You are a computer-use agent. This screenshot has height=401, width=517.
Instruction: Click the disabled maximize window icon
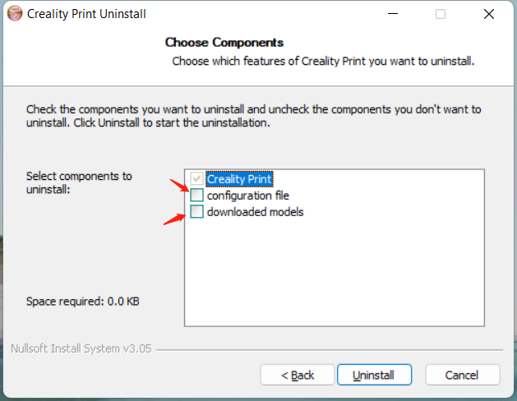tap(441, 14)
